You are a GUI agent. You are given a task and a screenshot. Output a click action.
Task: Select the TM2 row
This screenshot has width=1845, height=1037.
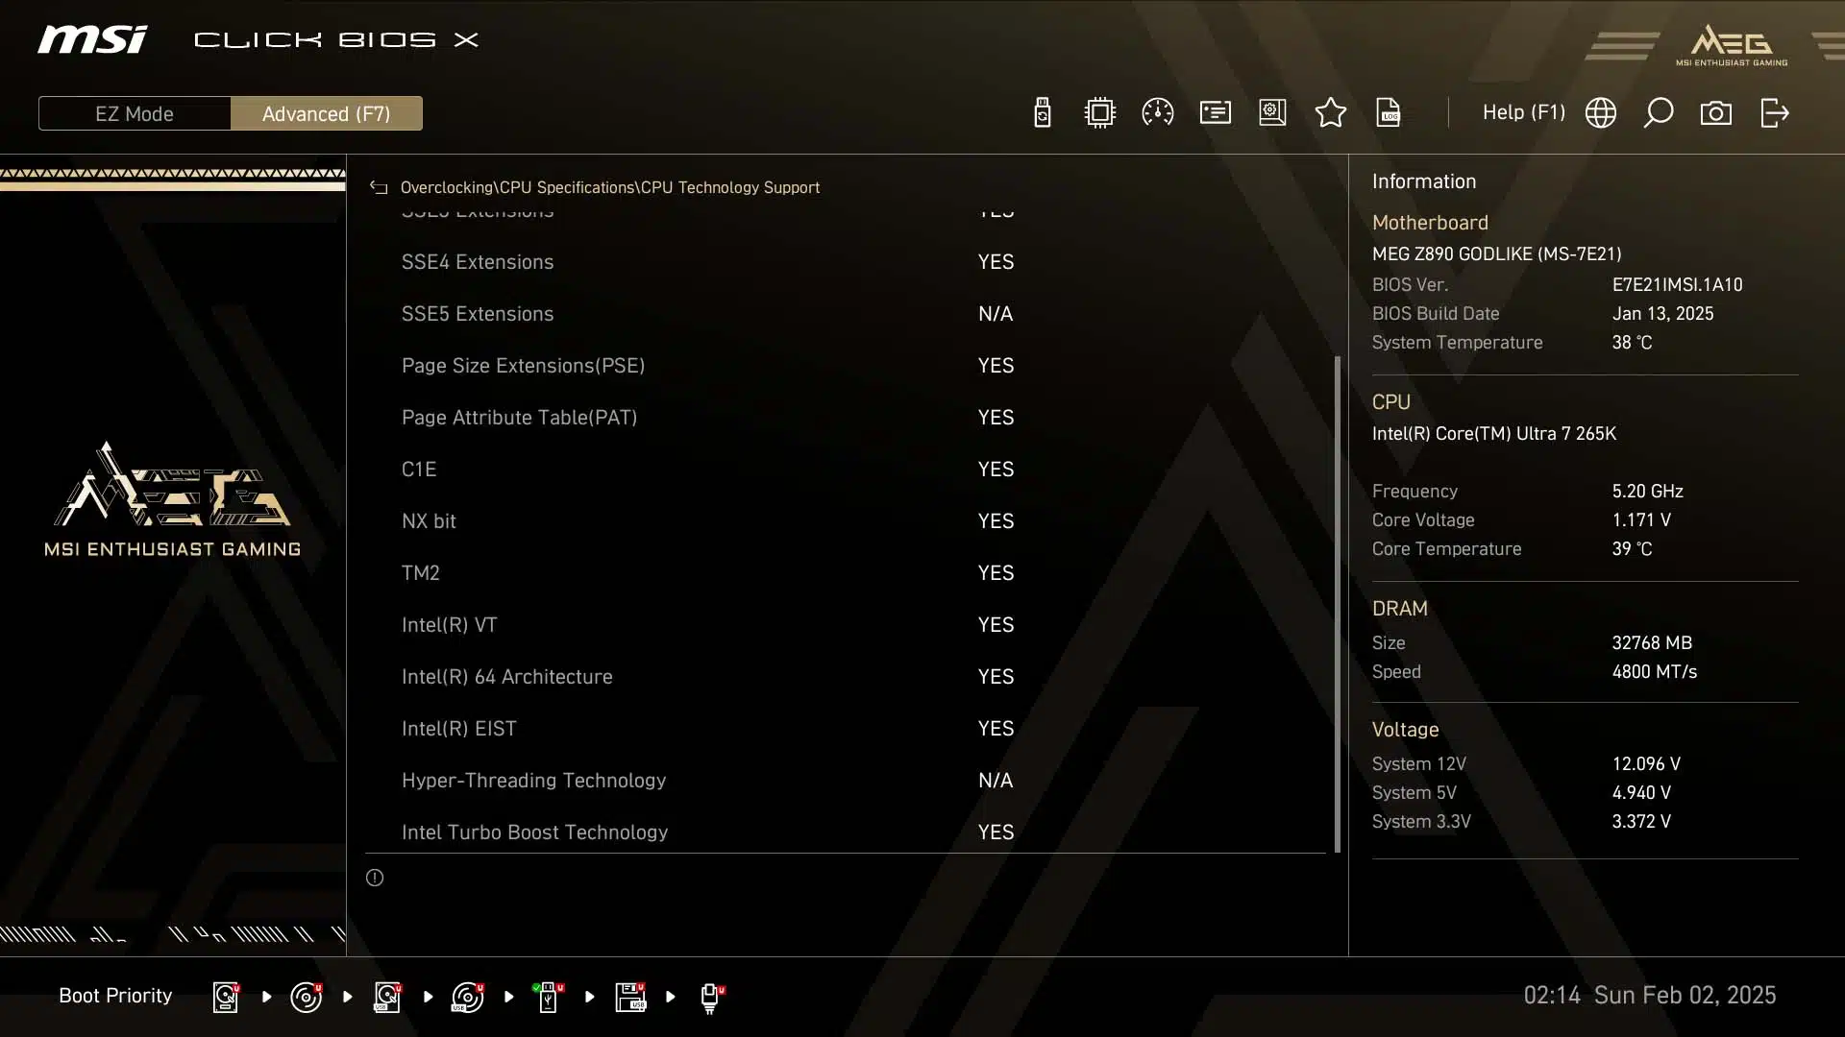click(846, 573)
